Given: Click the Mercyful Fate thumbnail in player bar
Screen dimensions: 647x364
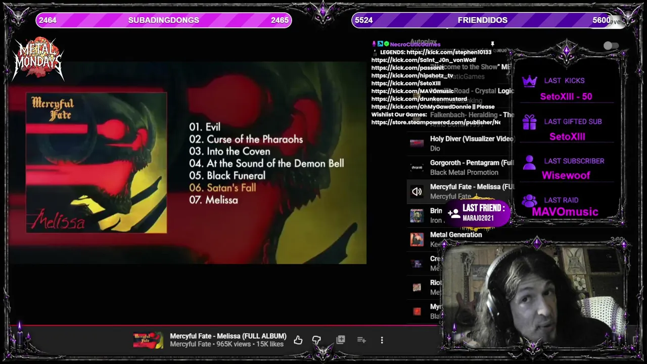Looking at the screenshot, I should [148, 340].
